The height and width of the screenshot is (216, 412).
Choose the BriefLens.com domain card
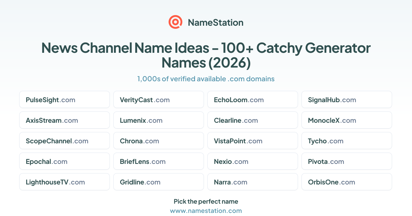(159, 161)
